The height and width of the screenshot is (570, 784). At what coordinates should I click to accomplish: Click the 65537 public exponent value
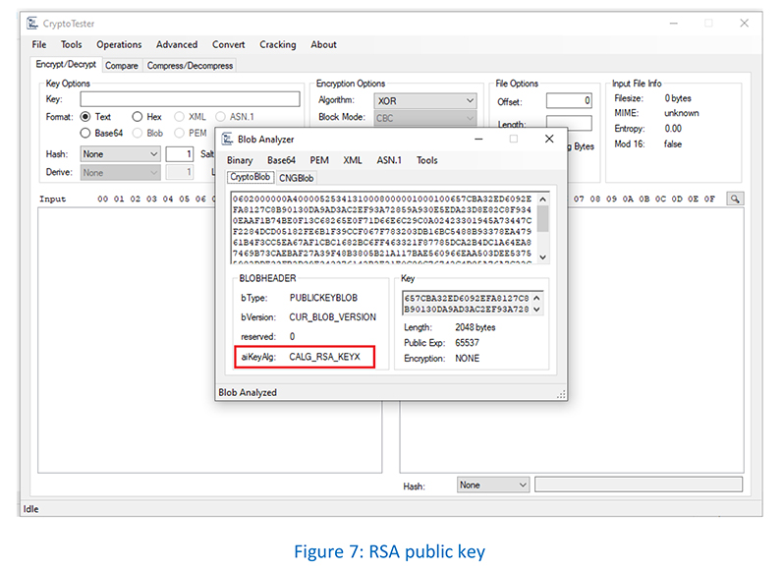467,343
